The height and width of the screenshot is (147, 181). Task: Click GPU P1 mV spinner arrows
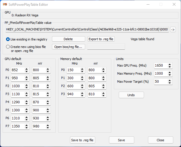click(48, 78)
